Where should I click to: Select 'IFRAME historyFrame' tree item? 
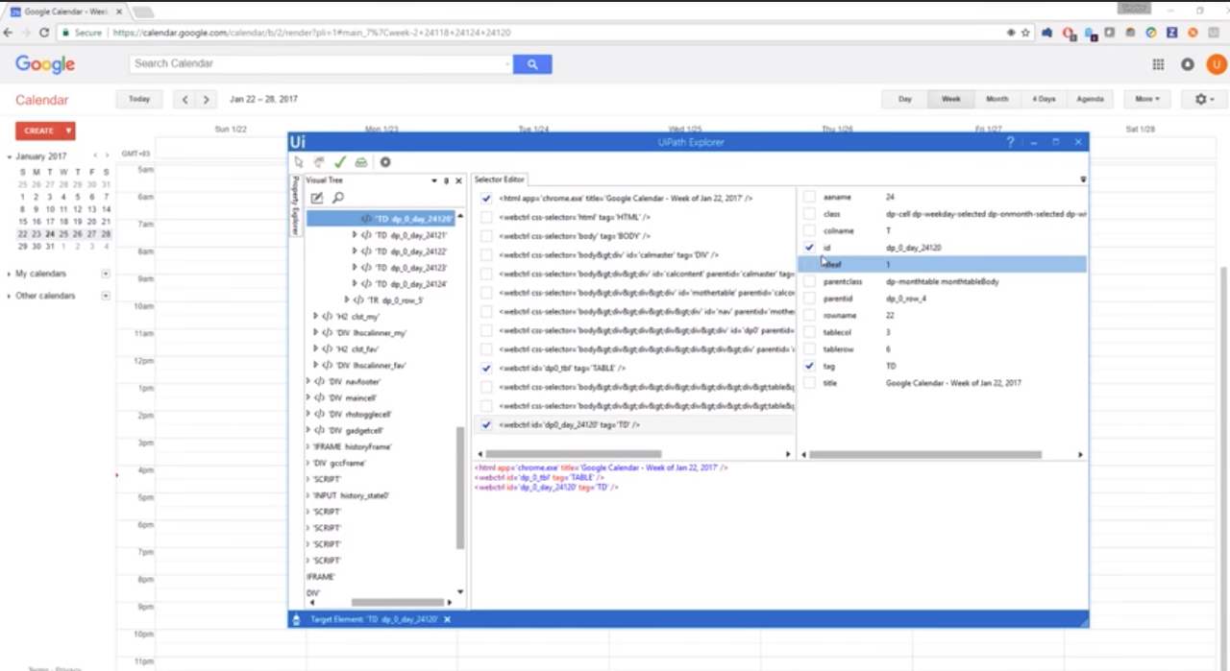[x=352, y=447]
